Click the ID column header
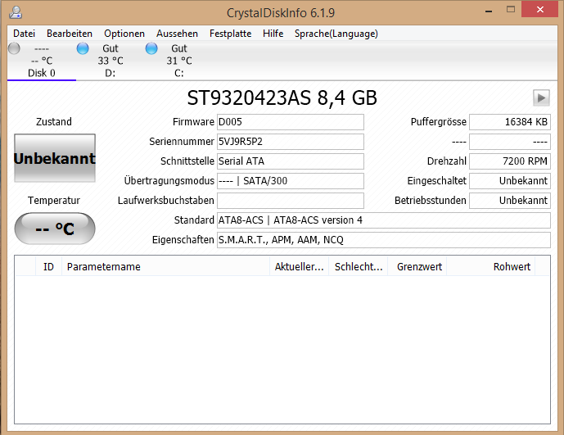The height and width of the screenshot is (435, 564). pyautogui.click(x=48, y=267)
